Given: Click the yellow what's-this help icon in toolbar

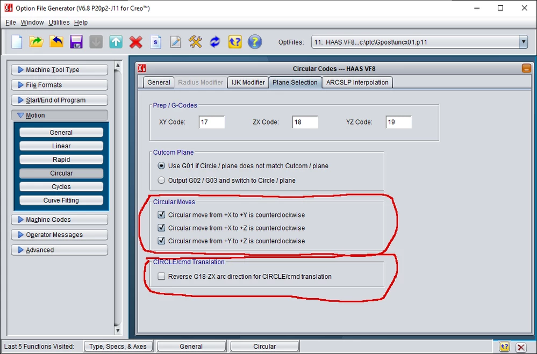Looking at the screenshot, I should click(235, 42).
